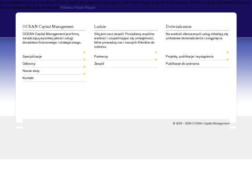Image resolution: width=252 pixels, height=189 pixels.
Task: Click the yellow arrow above Odbiorcy
Action: (x=84, y=60)
